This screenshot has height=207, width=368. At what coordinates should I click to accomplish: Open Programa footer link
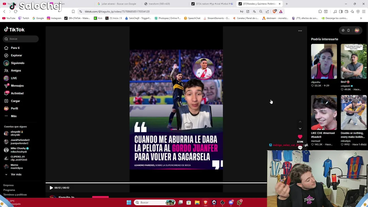click(9, 190)
